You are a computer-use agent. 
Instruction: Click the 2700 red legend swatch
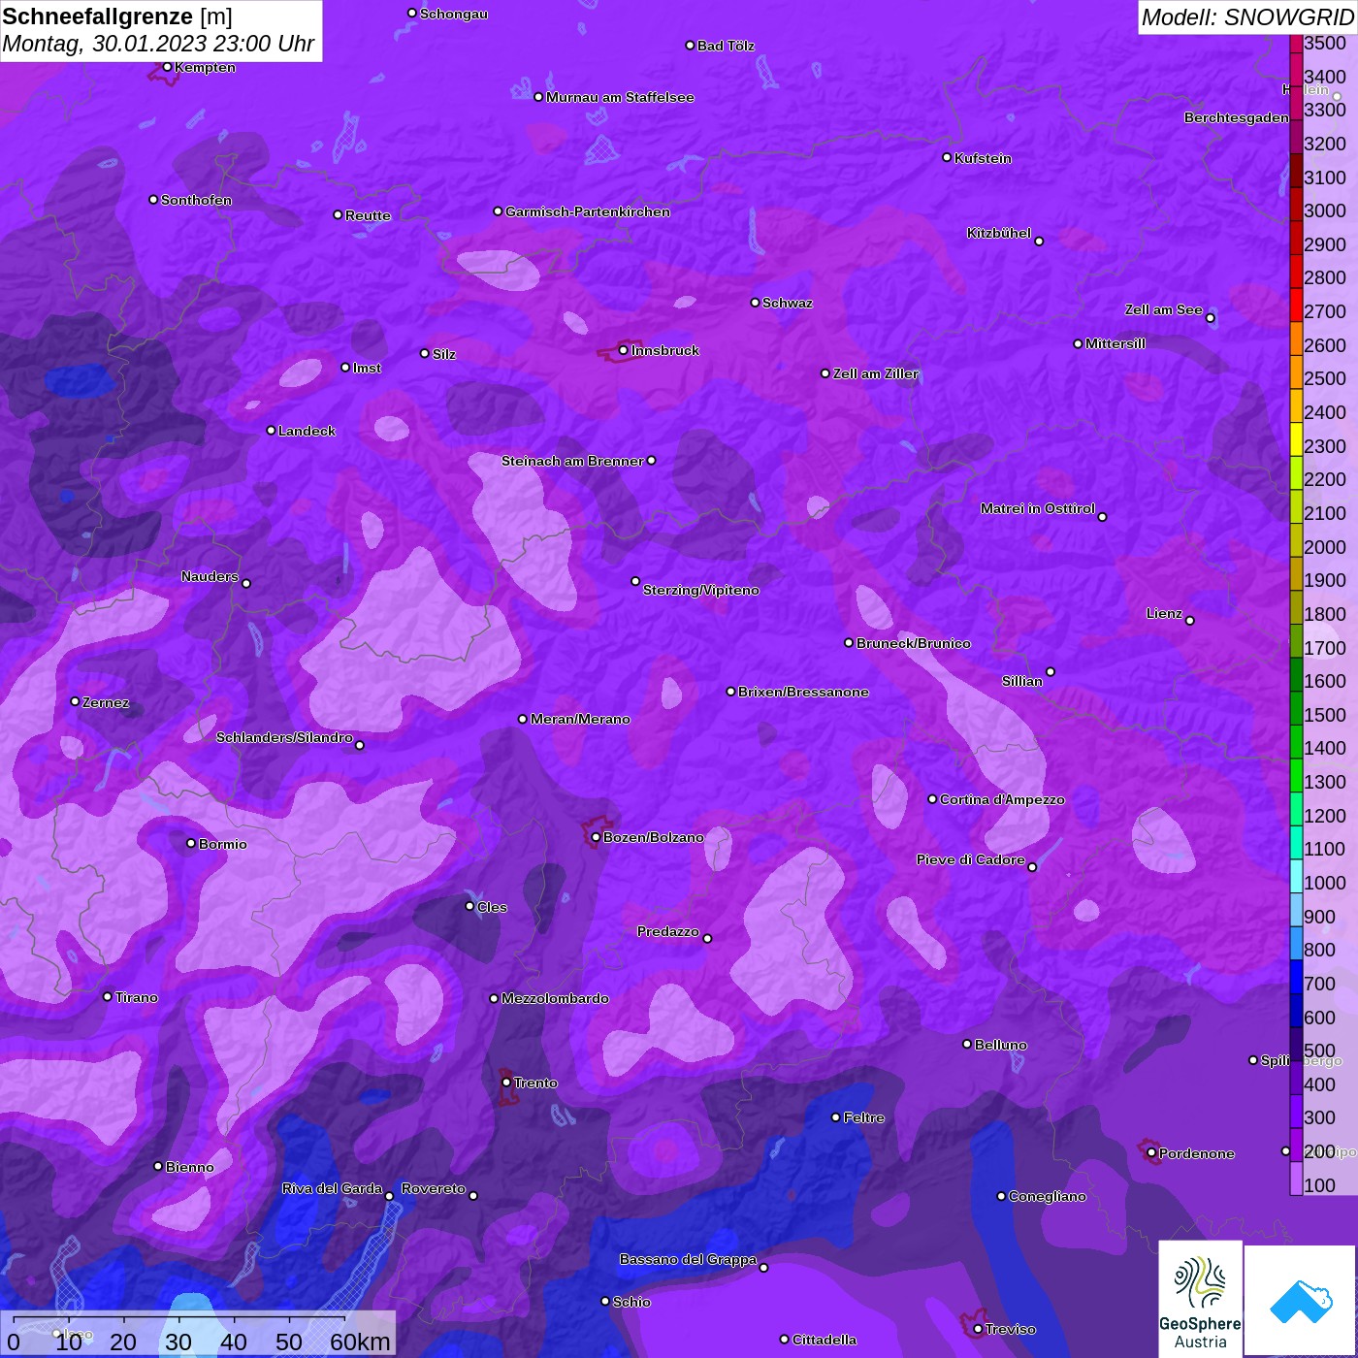click(1296, 304)
